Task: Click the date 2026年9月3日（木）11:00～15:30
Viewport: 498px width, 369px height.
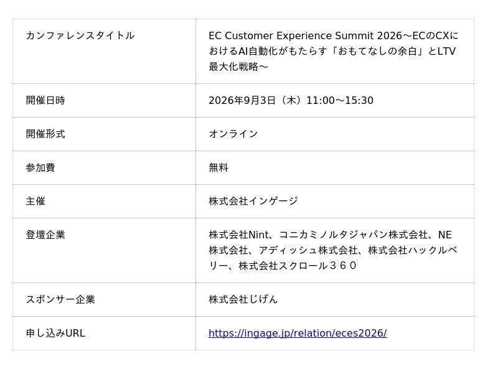Action: [291, 100]
